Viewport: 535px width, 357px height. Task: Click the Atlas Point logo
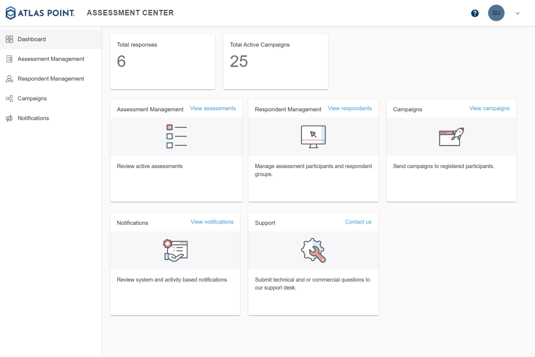pyautogui.click(x=40, y=13)
